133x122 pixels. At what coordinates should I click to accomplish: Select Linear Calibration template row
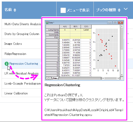(22, 93)
